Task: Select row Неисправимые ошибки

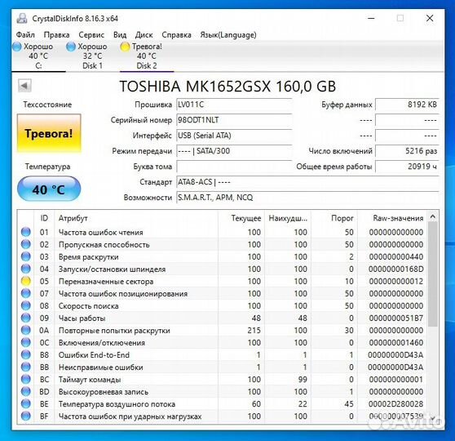Action: click(223, 367)
